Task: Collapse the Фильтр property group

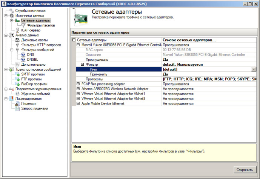Action: tap(82, 65)
